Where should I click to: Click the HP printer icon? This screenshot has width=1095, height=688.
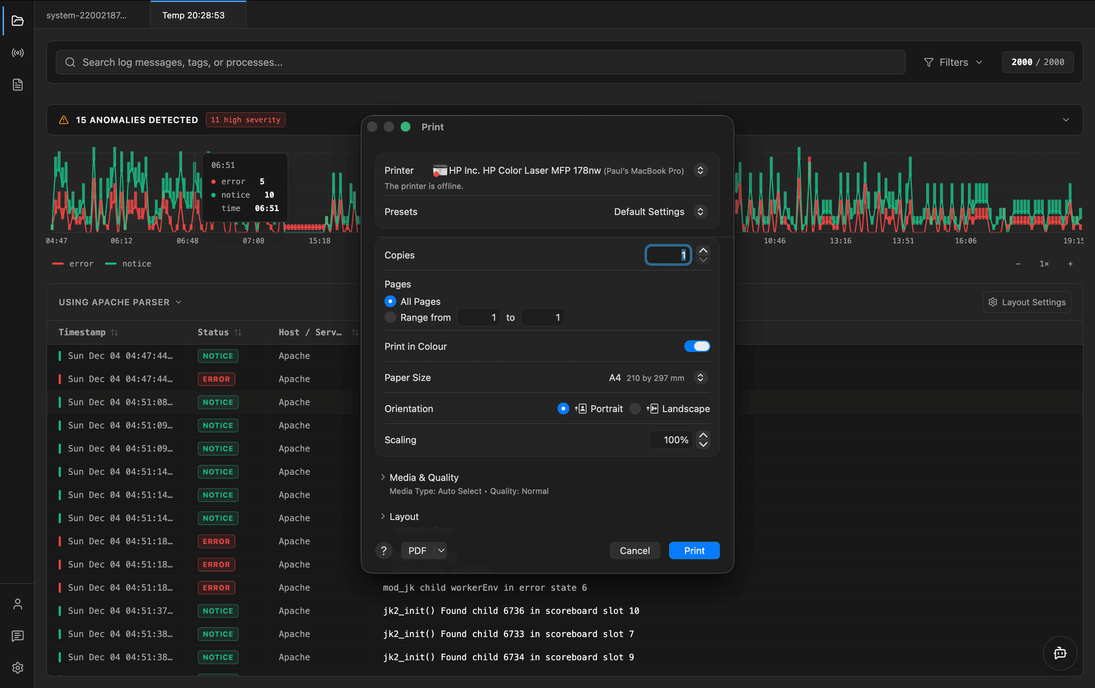[x=440, y=171]
